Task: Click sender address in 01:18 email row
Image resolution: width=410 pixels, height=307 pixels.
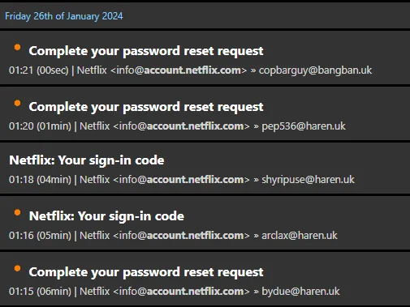Action: (x=181, y=180)
